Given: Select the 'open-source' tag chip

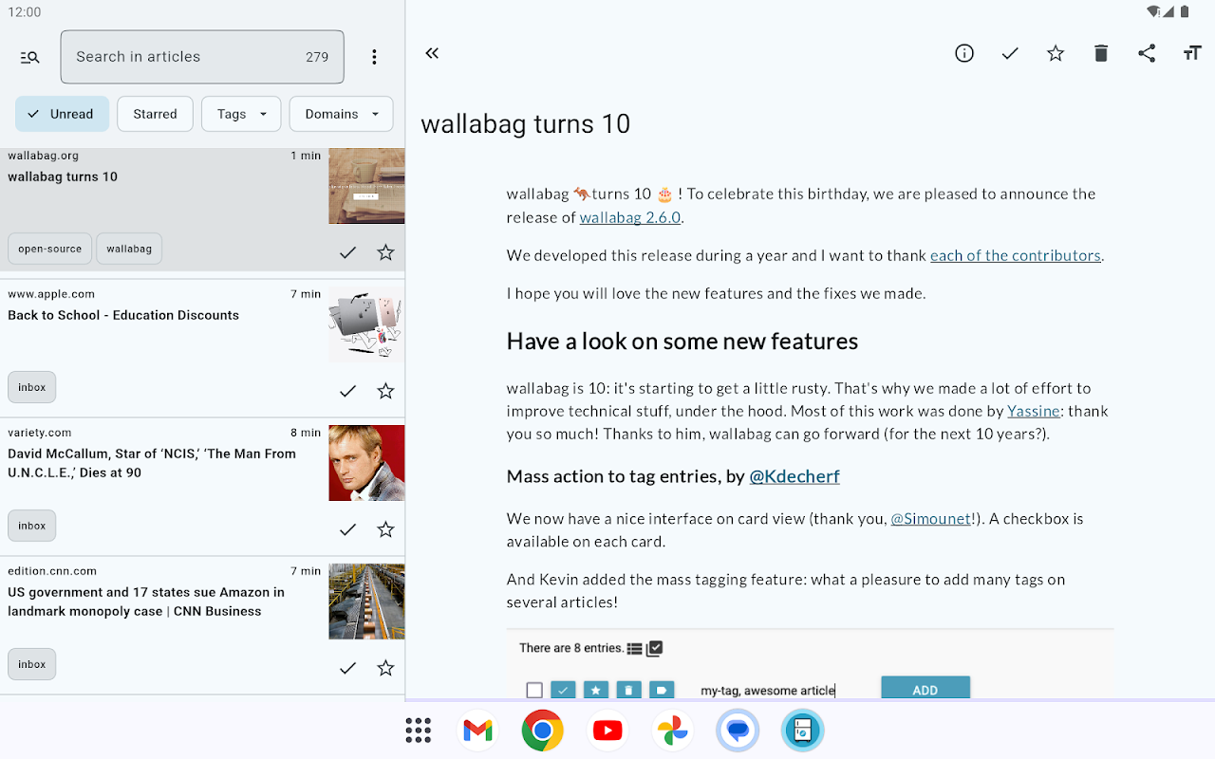Looking at the screenshot, I should click(x=50, y=249).
